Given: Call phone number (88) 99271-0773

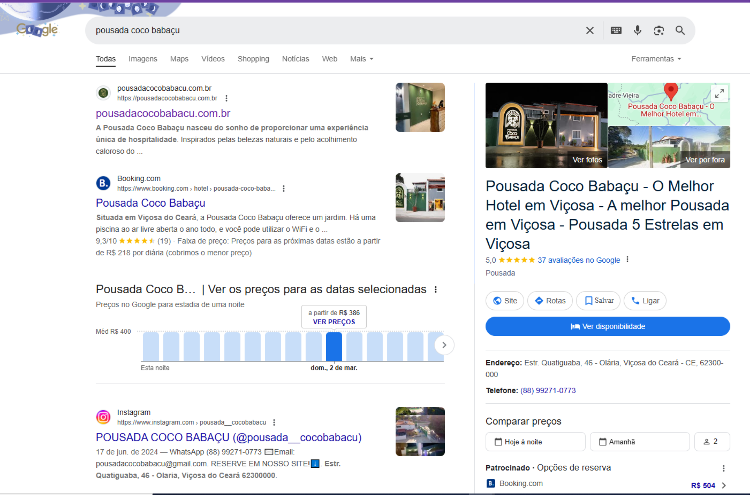Looking at the screenshot, I should [548, 391].
